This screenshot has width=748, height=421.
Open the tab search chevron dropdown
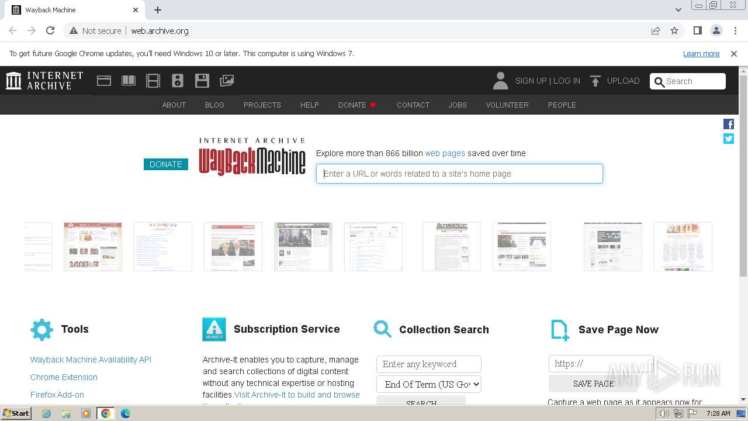[x=678, y=10]
